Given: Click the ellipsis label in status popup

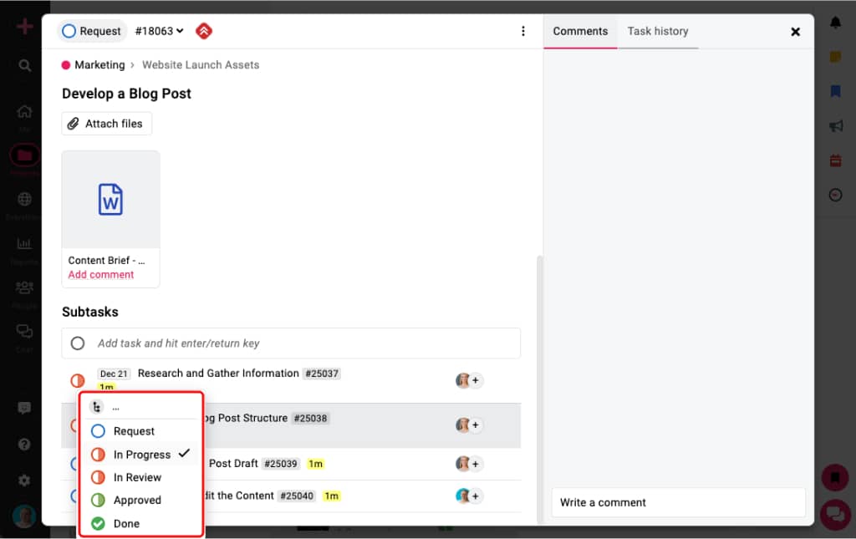Looking at the screenshot, I should pyautogui.click(x=115, y=408).
